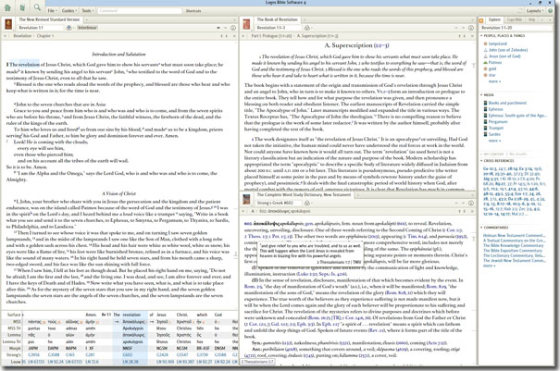Image resolution: width=560 pixels, height=371 pixels.
Task: Click highlighted 'The revelation' in verse 1
Action: pyautogui.click(x=24, y=65)
